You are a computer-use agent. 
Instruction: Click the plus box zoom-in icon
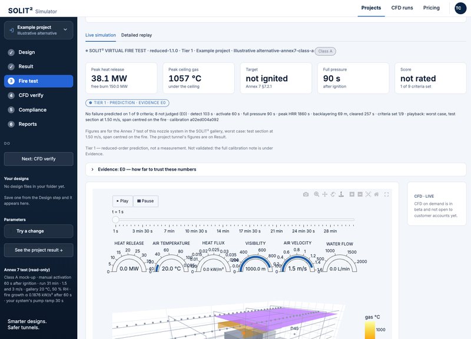coord(351,194)
